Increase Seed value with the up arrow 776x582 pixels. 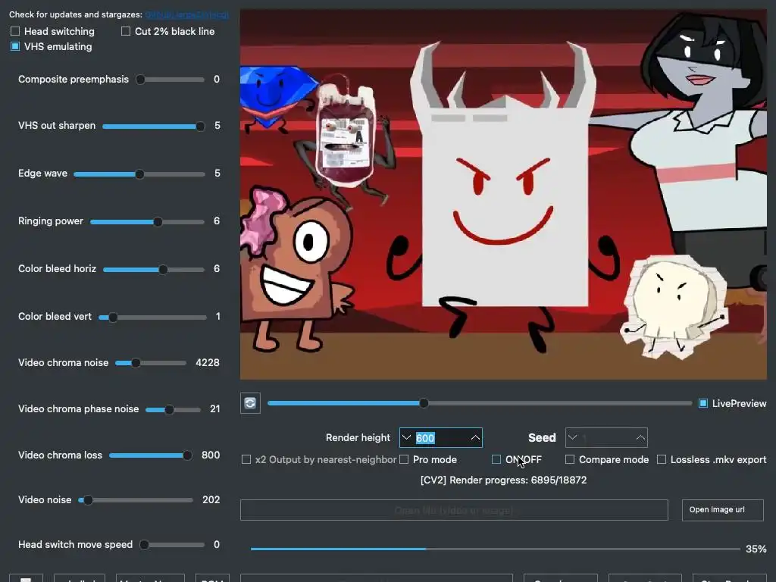pos(640,437)
